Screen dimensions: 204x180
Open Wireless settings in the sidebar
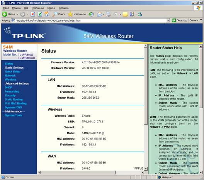coord(10,79)
